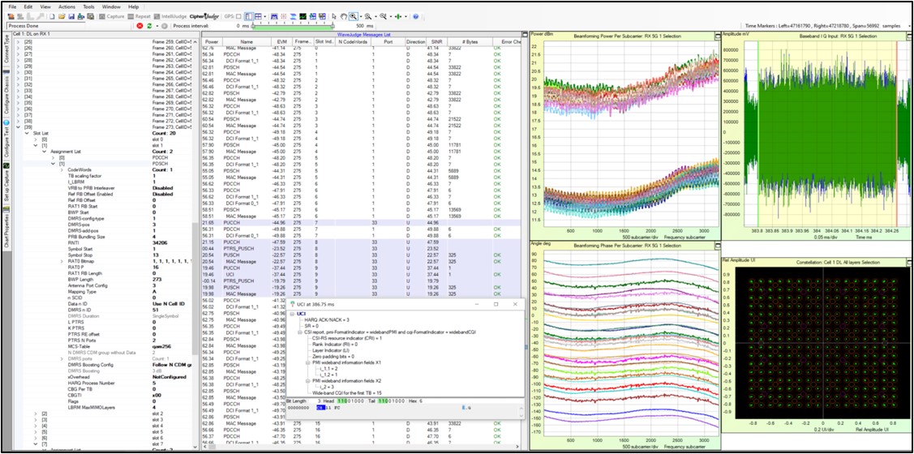
Task: Collapse tree node [39]
Action: point(18,127)
